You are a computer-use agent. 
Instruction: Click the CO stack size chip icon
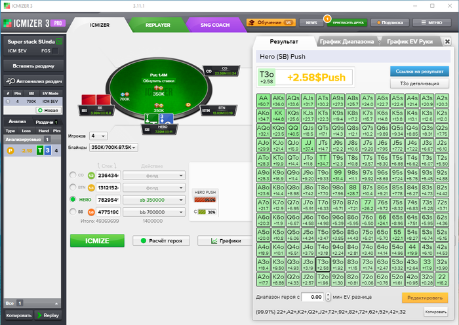tap(91, 176)
